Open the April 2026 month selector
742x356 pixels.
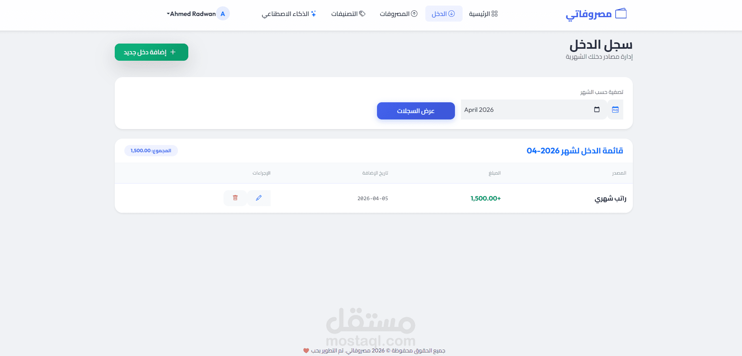click(x=534, y=109)
